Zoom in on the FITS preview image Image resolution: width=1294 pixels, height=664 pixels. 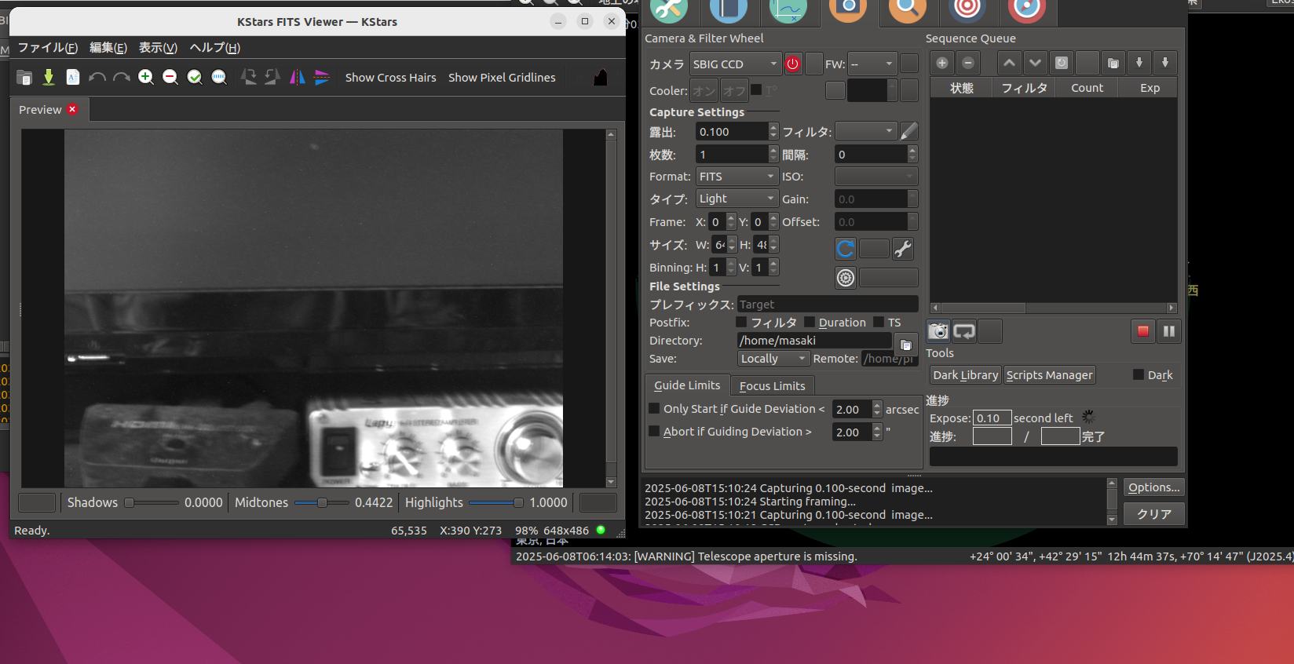pyautogui.click(x=146, y=77)
